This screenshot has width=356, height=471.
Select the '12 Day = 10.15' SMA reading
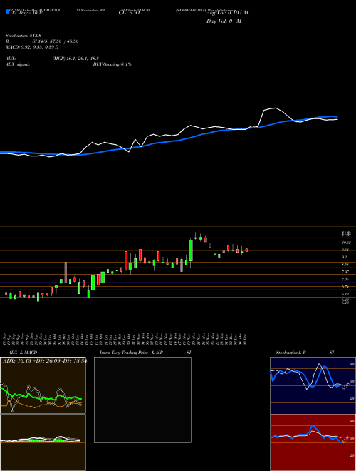pos(26,13)
